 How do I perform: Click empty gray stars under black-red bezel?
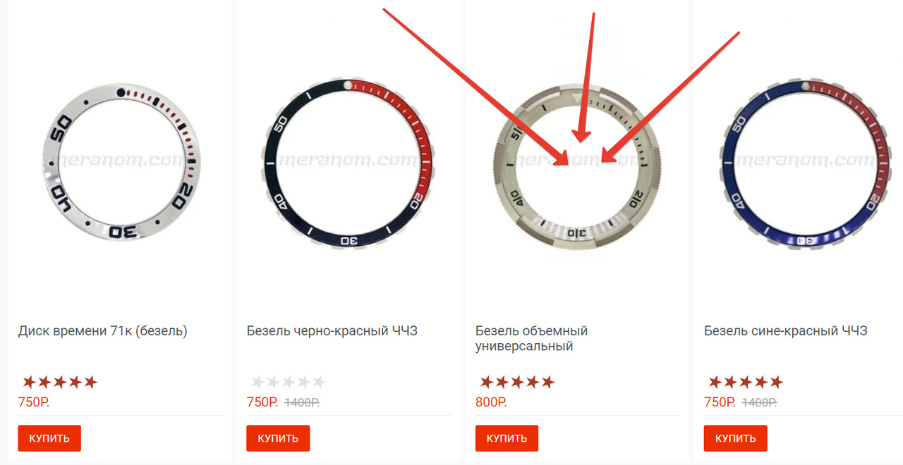[289, 383]
